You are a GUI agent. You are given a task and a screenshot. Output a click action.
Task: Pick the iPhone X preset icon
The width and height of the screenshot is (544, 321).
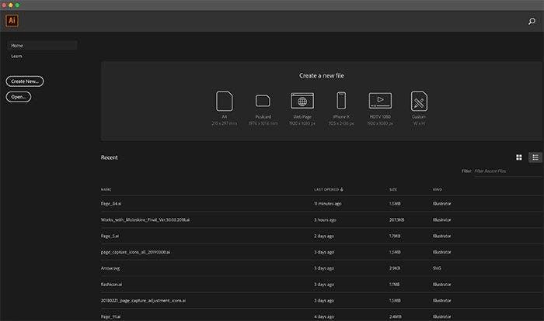click(x=341, y=101)
